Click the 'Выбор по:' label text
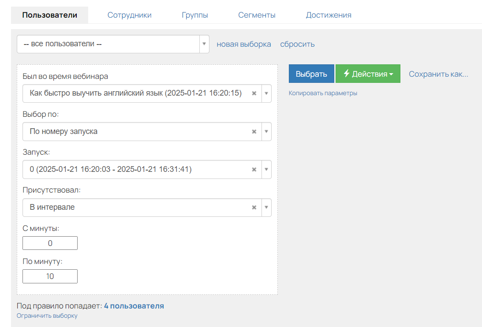Screen dimensions: 482x327 click(x=41, y=114)
